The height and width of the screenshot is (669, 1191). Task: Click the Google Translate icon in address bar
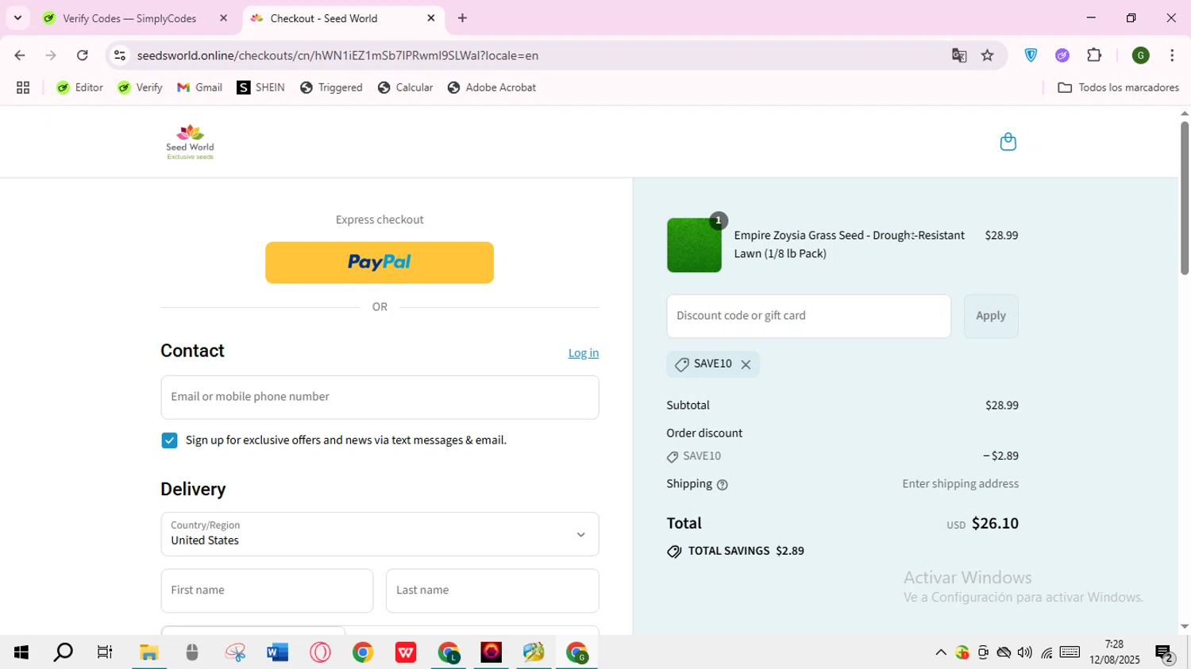959,56
